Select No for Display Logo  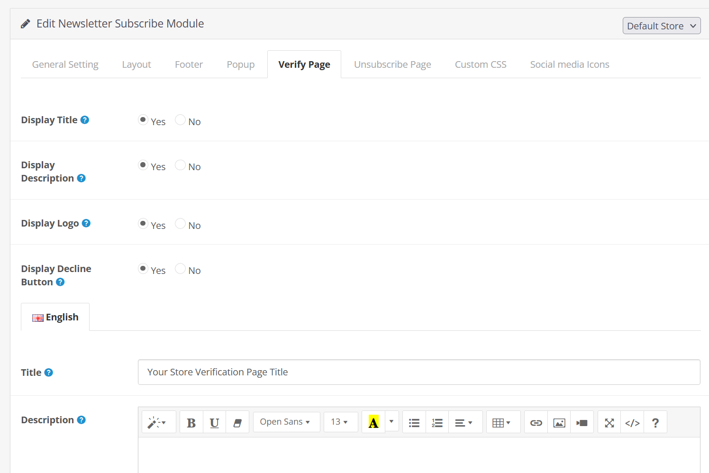(x=180, y=224)
